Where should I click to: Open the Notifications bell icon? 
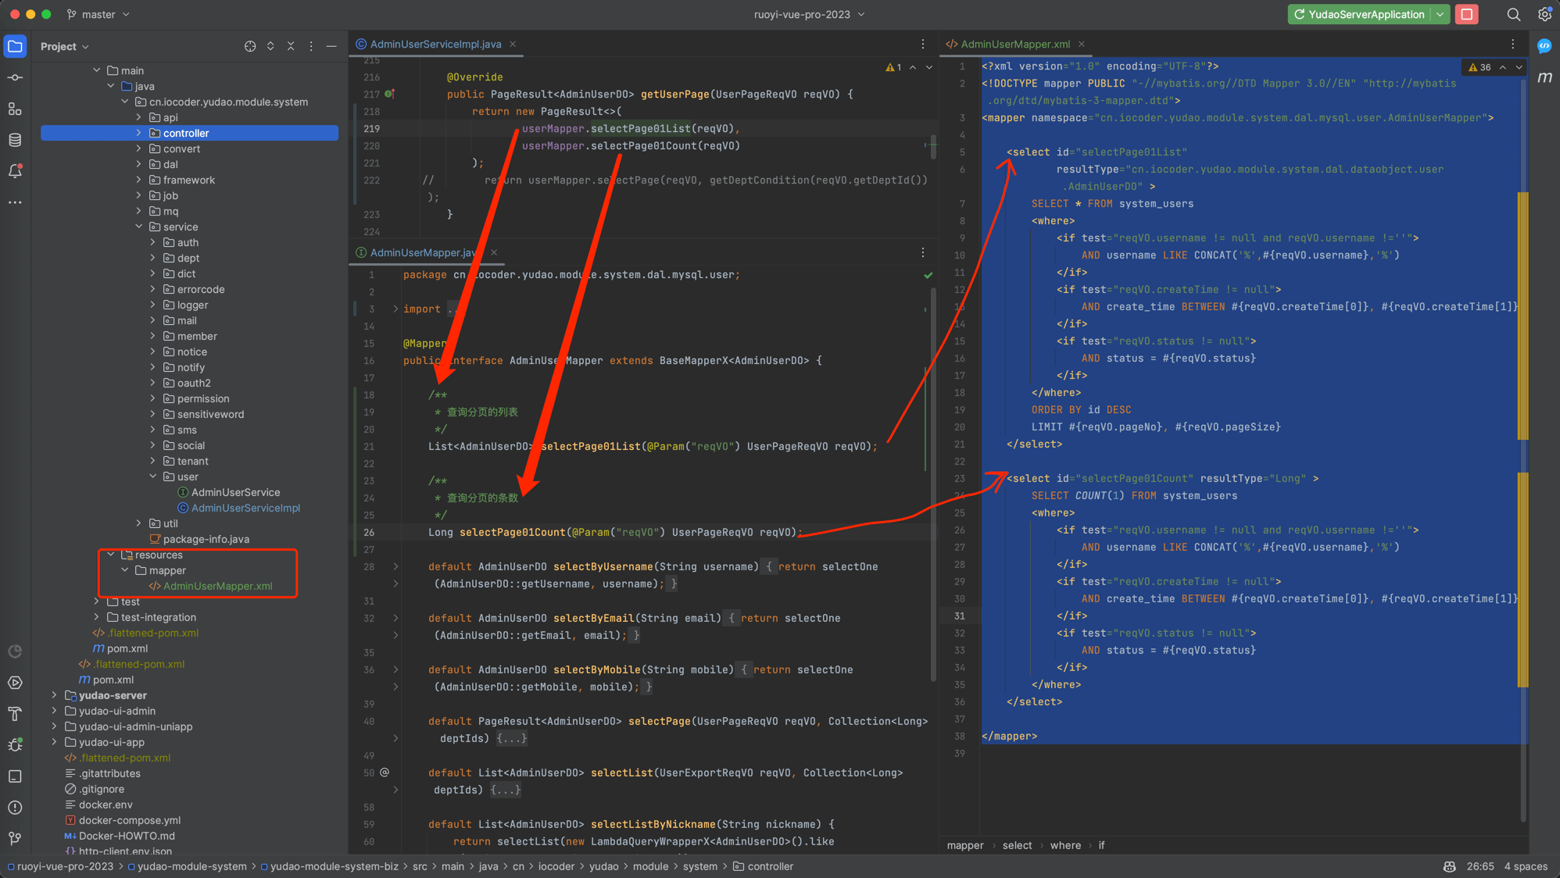click(x=15, y=171)
